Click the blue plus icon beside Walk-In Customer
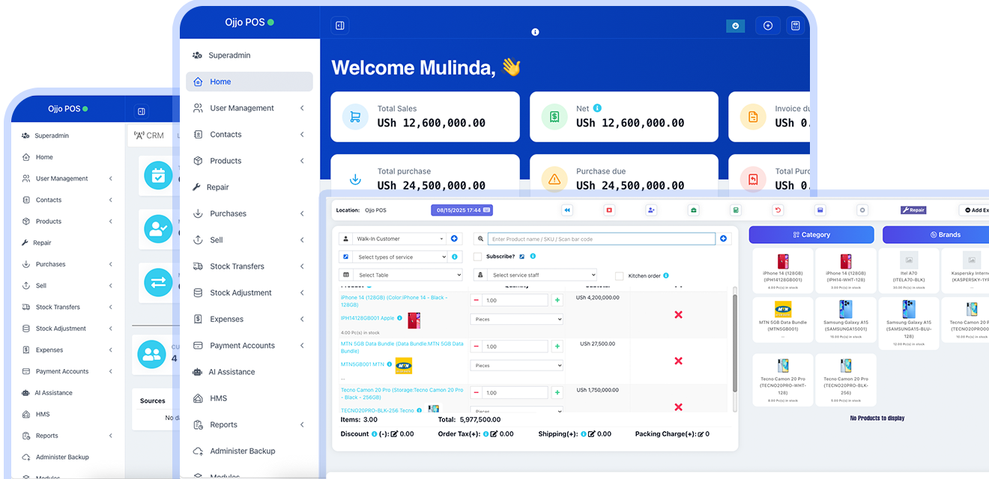The image size is (989, 479). [454, 239]
